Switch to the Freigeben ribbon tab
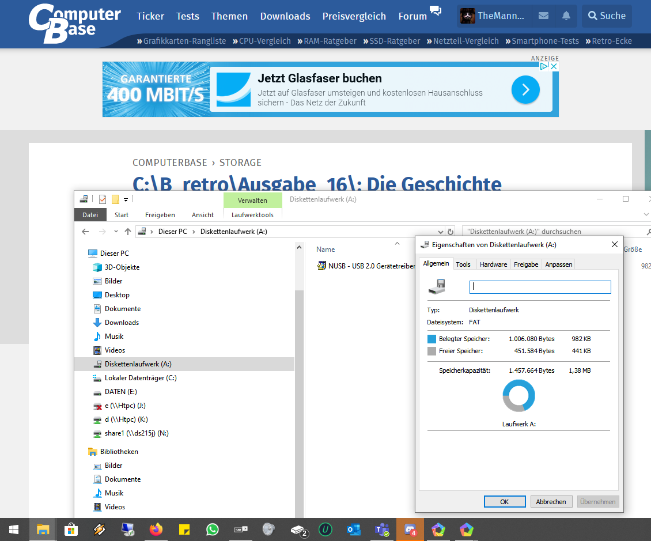Image resolution: width=651 pixels, height=541 pixels. 160,215
